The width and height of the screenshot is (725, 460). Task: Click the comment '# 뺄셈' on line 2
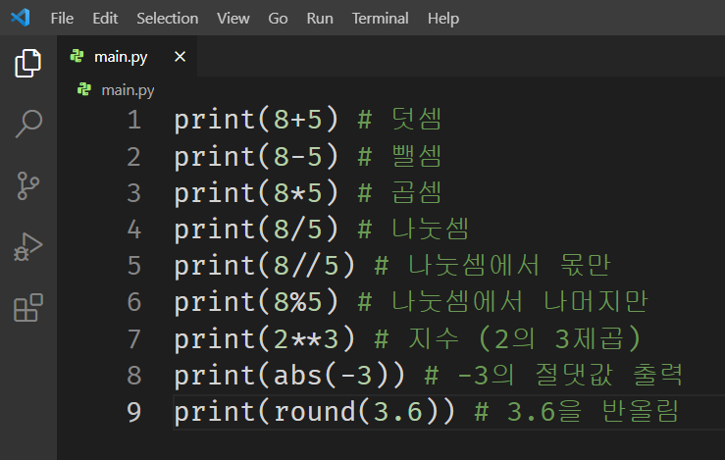coord(399,157)
